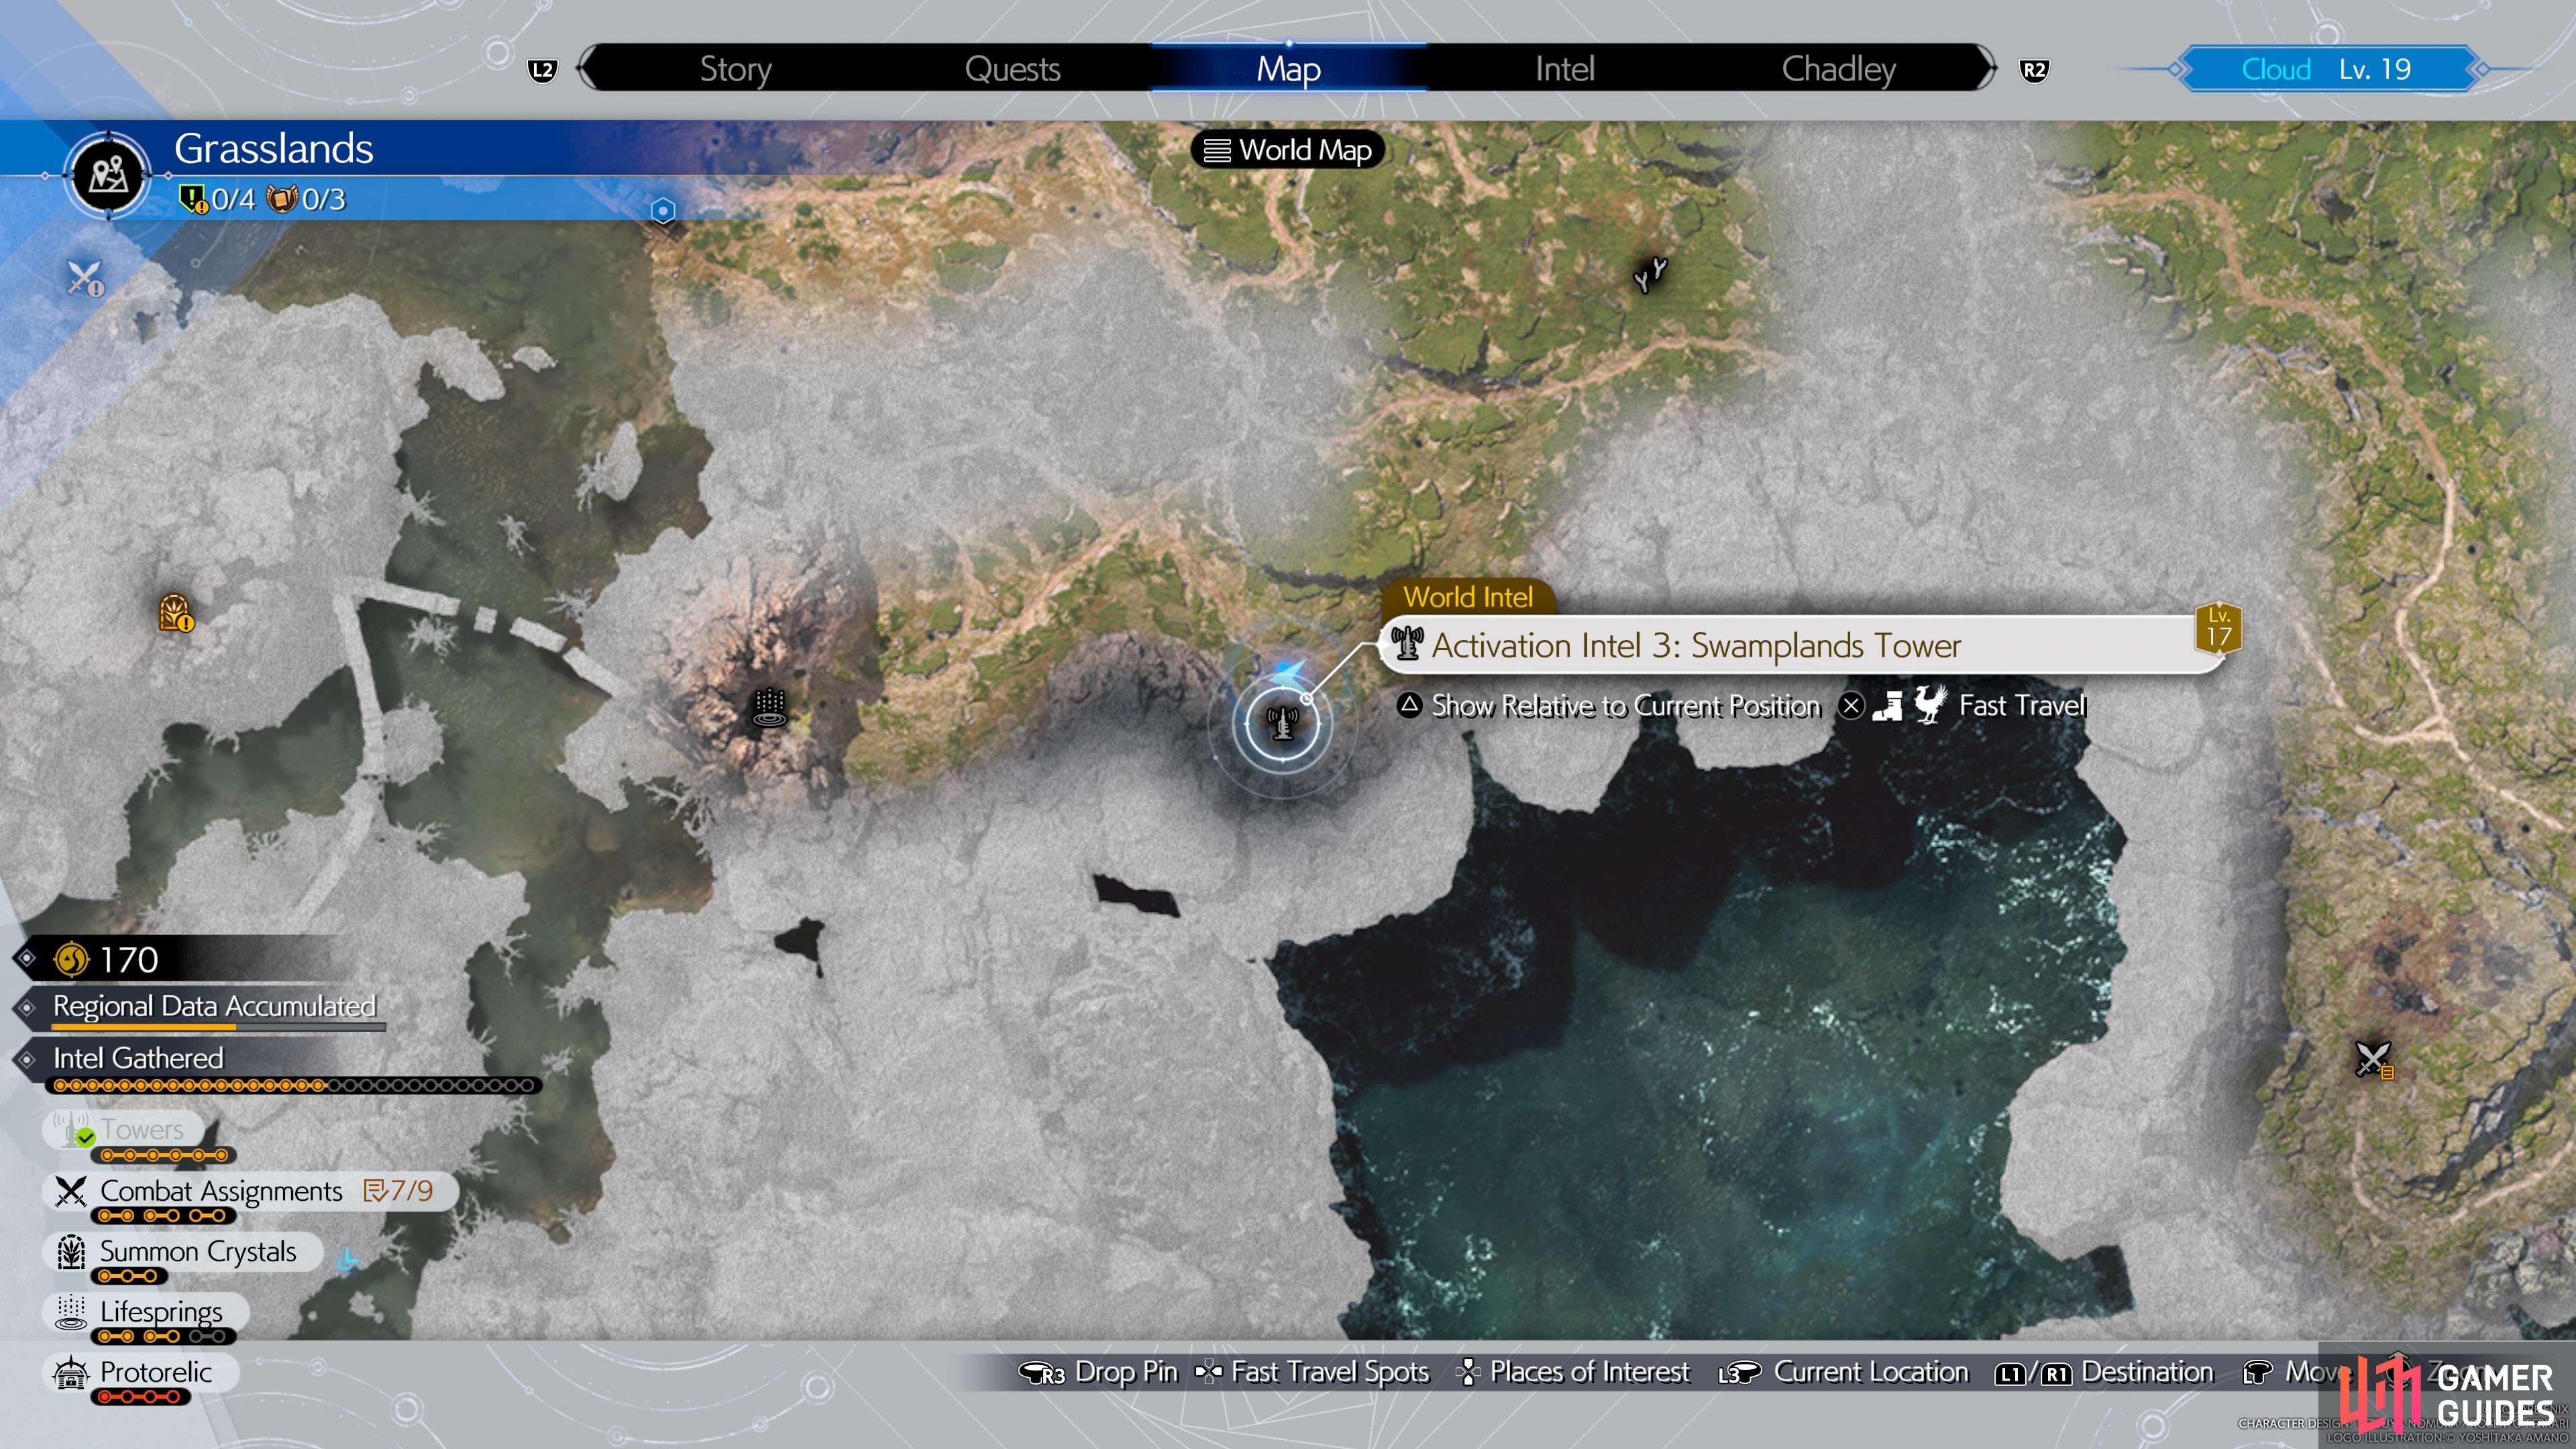2576x1449 pixels.
Task: Click the Combat Assignments 7/9 counter
Action: 399,1191
